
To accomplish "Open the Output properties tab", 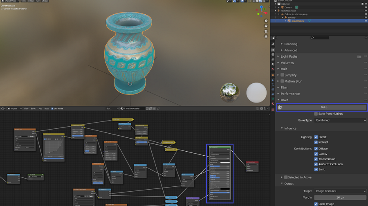I will (273, 55).
